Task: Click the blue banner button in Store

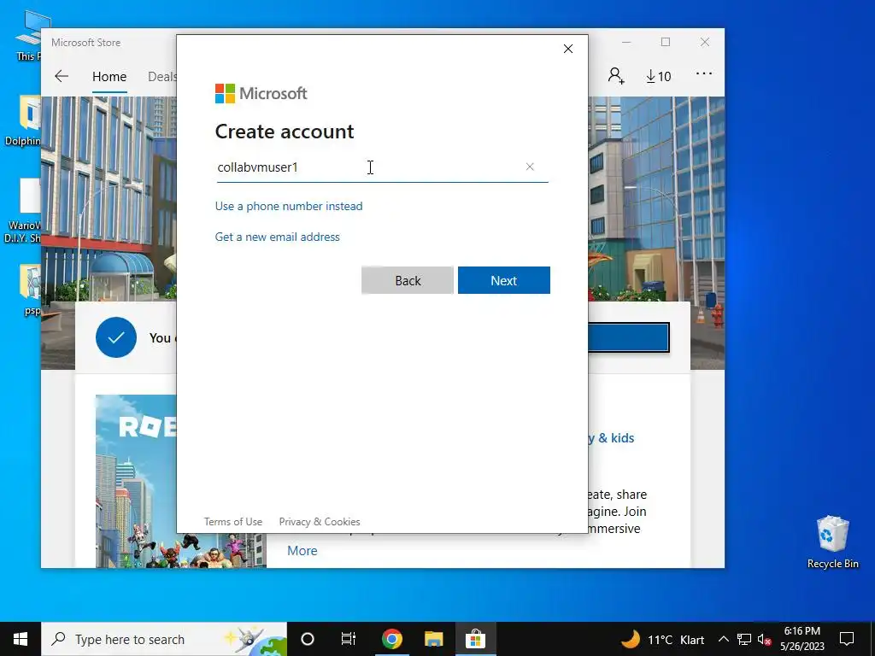Action: click(x=628, y=337)
